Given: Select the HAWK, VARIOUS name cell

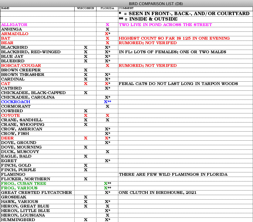Looking at the screenshot, I should pyautogui.click(x=37, y=201).
